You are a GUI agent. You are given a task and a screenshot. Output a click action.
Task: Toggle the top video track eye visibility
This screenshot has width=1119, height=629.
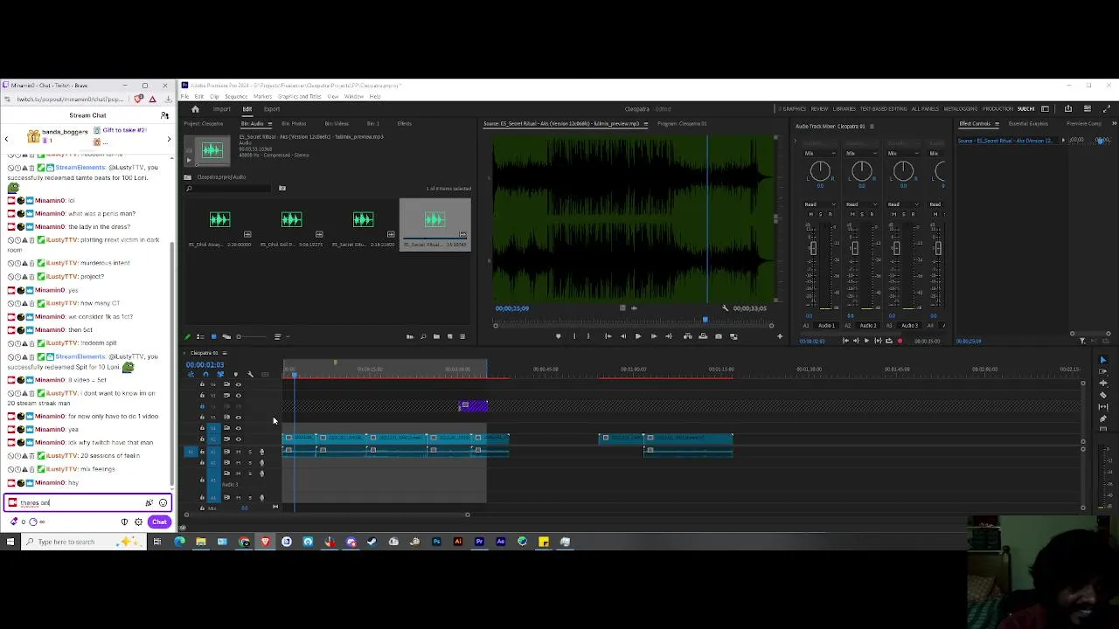tap(239, 384)
